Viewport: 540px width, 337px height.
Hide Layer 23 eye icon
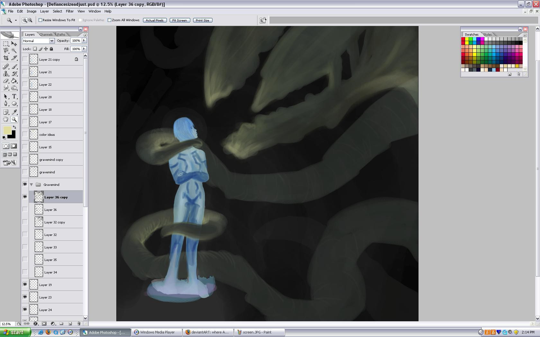[25, 297]
